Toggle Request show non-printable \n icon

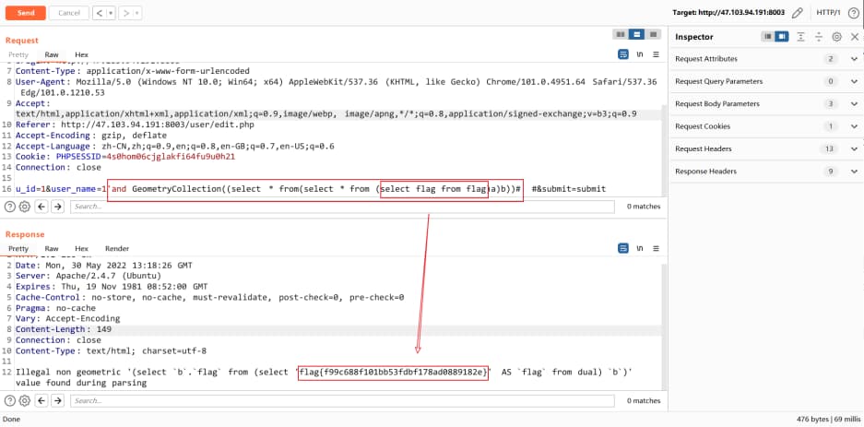640,54
